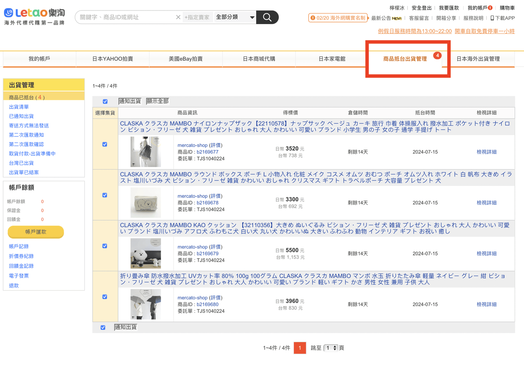This screenshot has height=366, width=524.
Task: Toggle the select-all checkbox at the table top
Action: [105, 102]
